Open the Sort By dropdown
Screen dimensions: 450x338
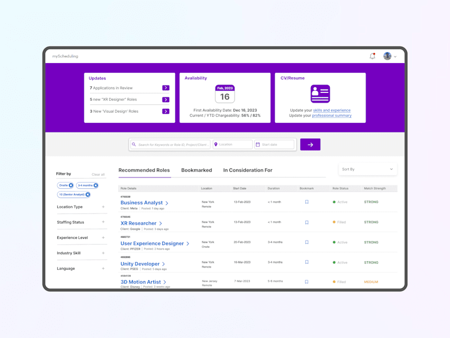(368, 170)
